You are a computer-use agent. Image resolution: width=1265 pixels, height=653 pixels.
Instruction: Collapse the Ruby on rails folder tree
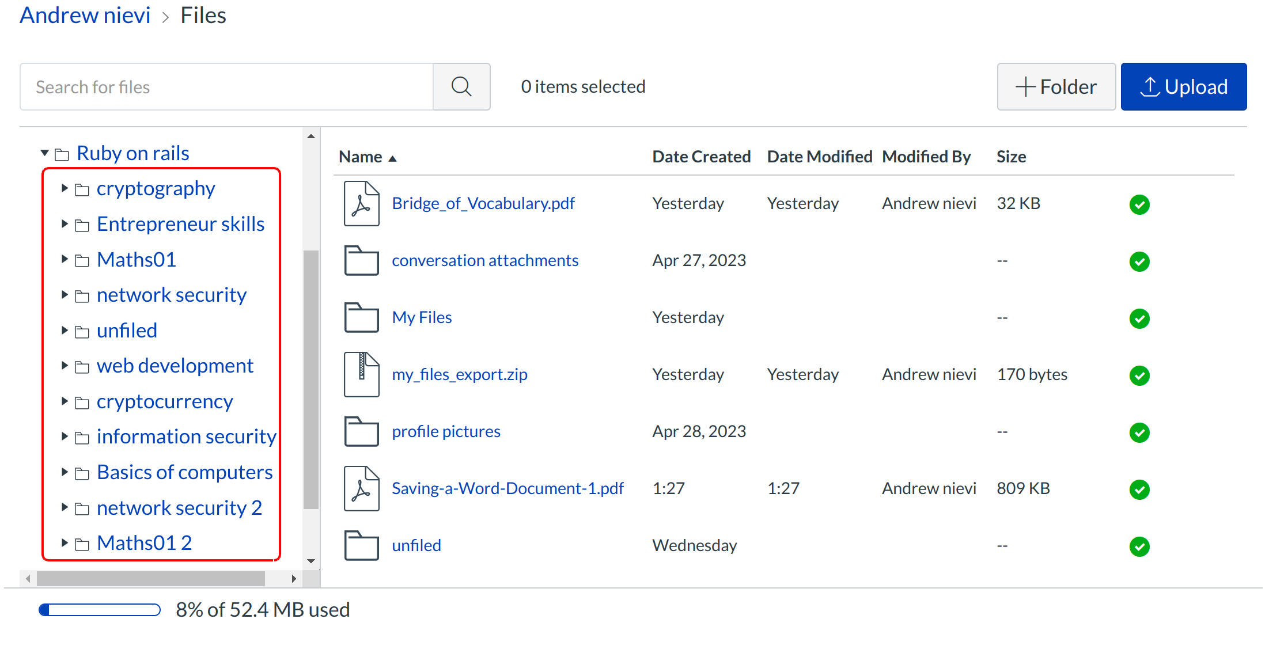pyautogui.click(x=44, y=153)
